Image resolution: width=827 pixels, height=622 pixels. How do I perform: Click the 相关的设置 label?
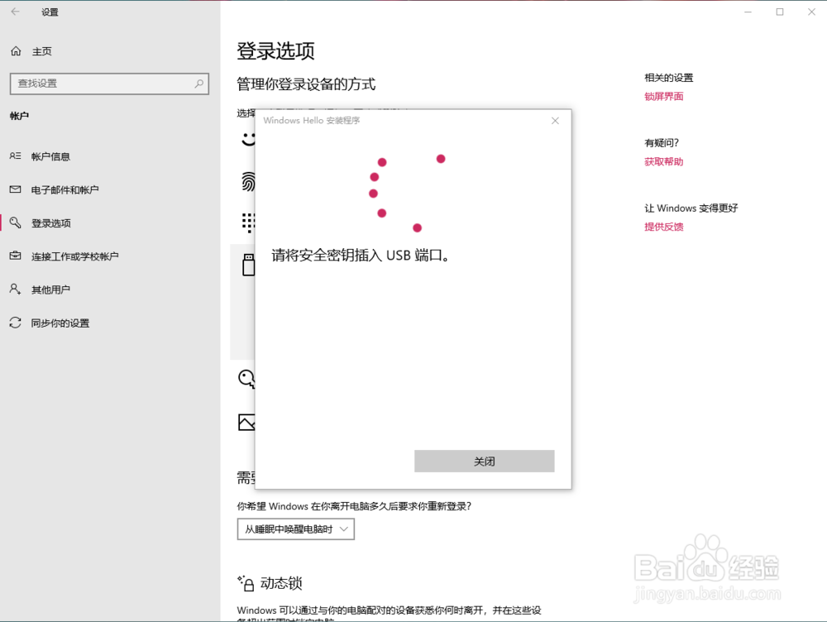pos(669,78)
